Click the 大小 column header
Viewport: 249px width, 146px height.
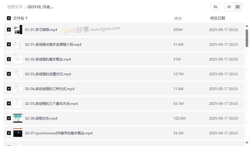tap(178, 18)
